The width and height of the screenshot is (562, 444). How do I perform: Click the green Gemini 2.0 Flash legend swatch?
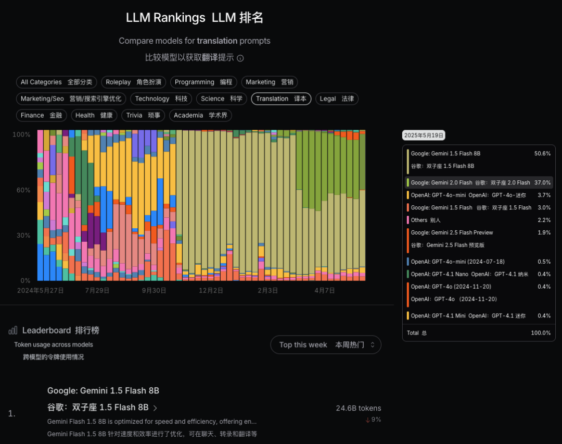pyautogui.click(x=408, y=183)
